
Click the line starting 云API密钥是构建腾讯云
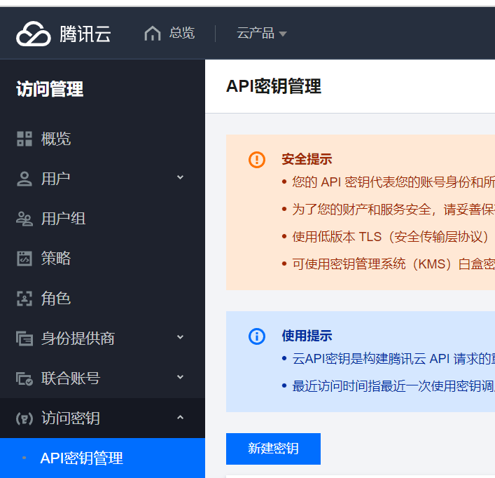pos(393,359)
